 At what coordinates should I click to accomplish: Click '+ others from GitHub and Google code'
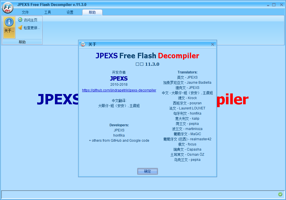click(119, 141)
